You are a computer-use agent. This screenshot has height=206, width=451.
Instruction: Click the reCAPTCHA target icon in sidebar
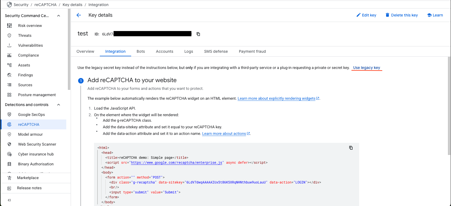(9, 124)
